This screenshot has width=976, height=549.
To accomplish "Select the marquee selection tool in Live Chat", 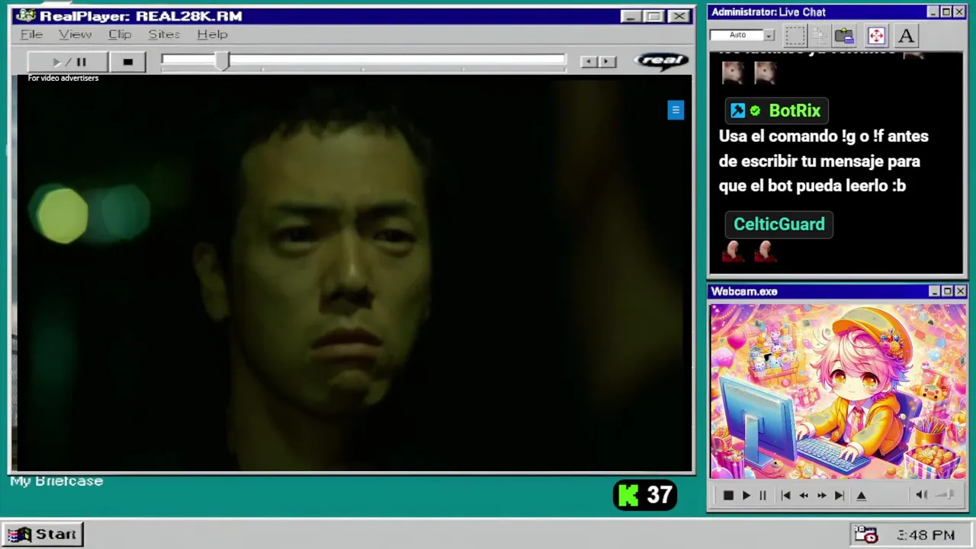I will (x=795, y=35).
